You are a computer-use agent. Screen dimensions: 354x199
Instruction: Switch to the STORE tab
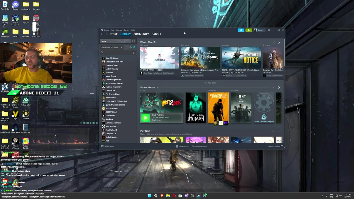pyautogui.click(x=113, y=34)
